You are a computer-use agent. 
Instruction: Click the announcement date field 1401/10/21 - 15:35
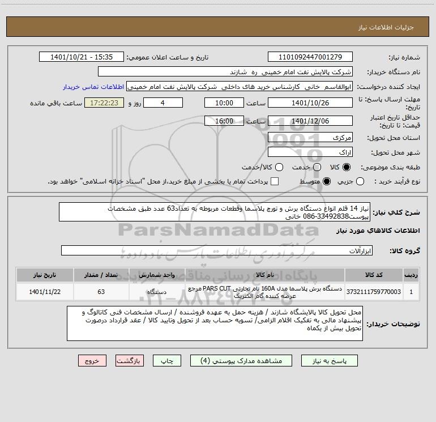pyautogui.click(x=82, y=57)
